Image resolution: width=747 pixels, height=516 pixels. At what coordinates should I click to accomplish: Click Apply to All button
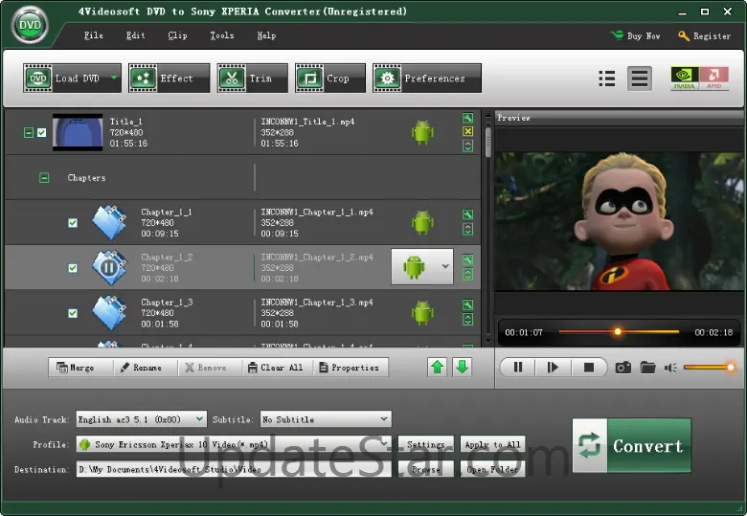(x=492, y=444)
